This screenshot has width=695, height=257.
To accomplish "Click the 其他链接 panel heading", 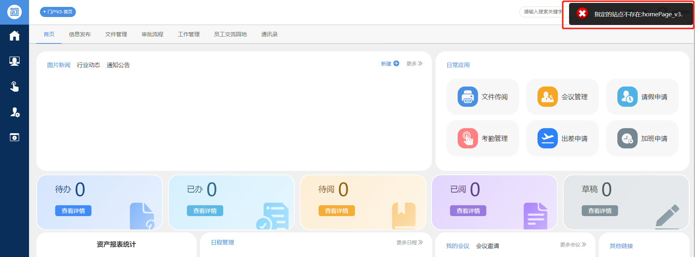I will [x=621, y=246].
